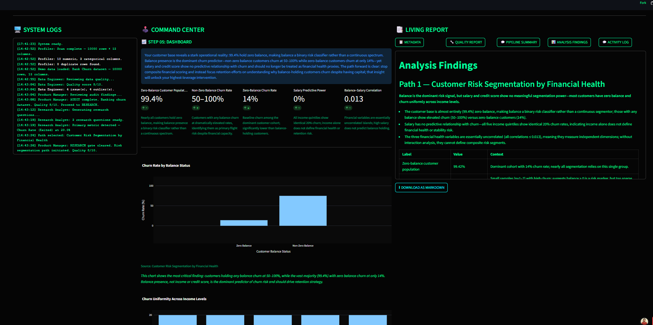Click the 'Non-Zero Balance' x-axis tick label
The width and height of the screenshot is (653, 325).
(x=303, y=246)
